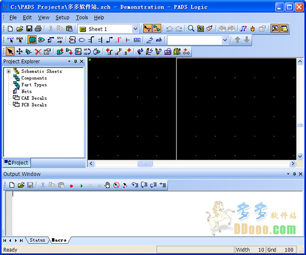Select the Move tool
The image size is (306, 255).
(x=19, y=52)
